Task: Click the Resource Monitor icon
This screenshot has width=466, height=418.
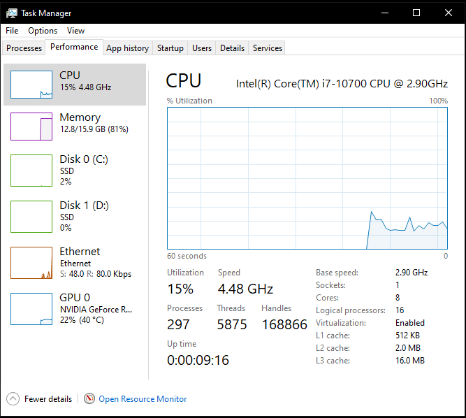Action: point(89,398)
